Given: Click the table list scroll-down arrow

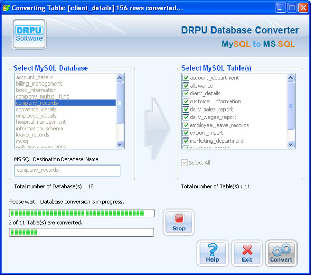Looking at the screenshot, I should [x=291, y=144].
